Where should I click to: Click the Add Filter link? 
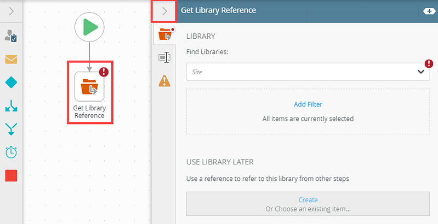click(308, 104)
